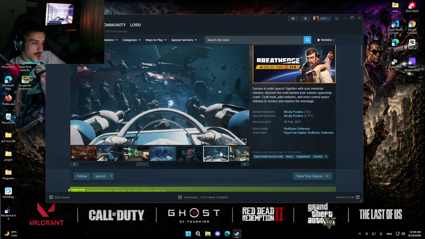Open the Wishlist page
425x239 pixels.
pyautogui.click(x=325, y=40)
